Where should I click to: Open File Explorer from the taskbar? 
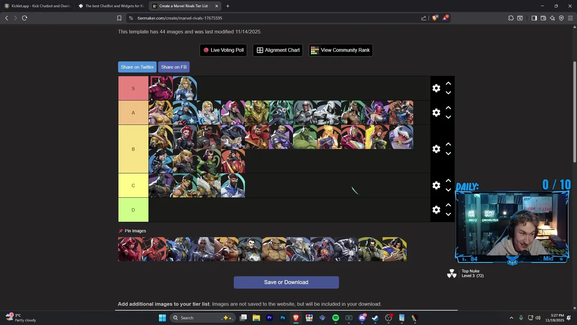pos(256,318)
